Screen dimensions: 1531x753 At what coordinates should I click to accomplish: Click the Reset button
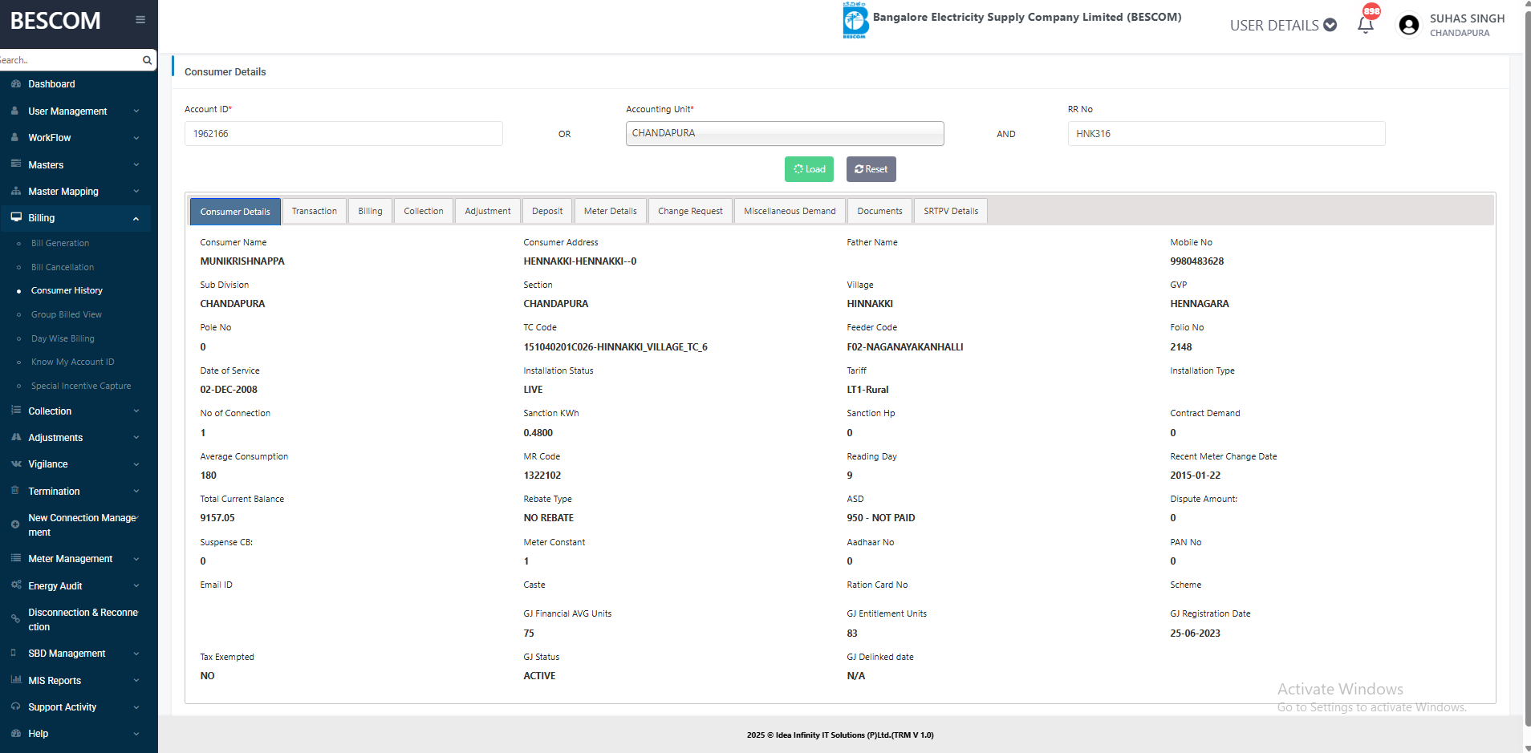[871, 169]
